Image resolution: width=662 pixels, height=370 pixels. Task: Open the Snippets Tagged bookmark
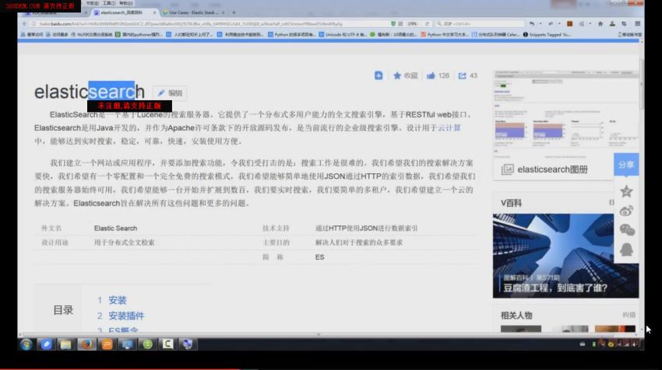(547, 34)
